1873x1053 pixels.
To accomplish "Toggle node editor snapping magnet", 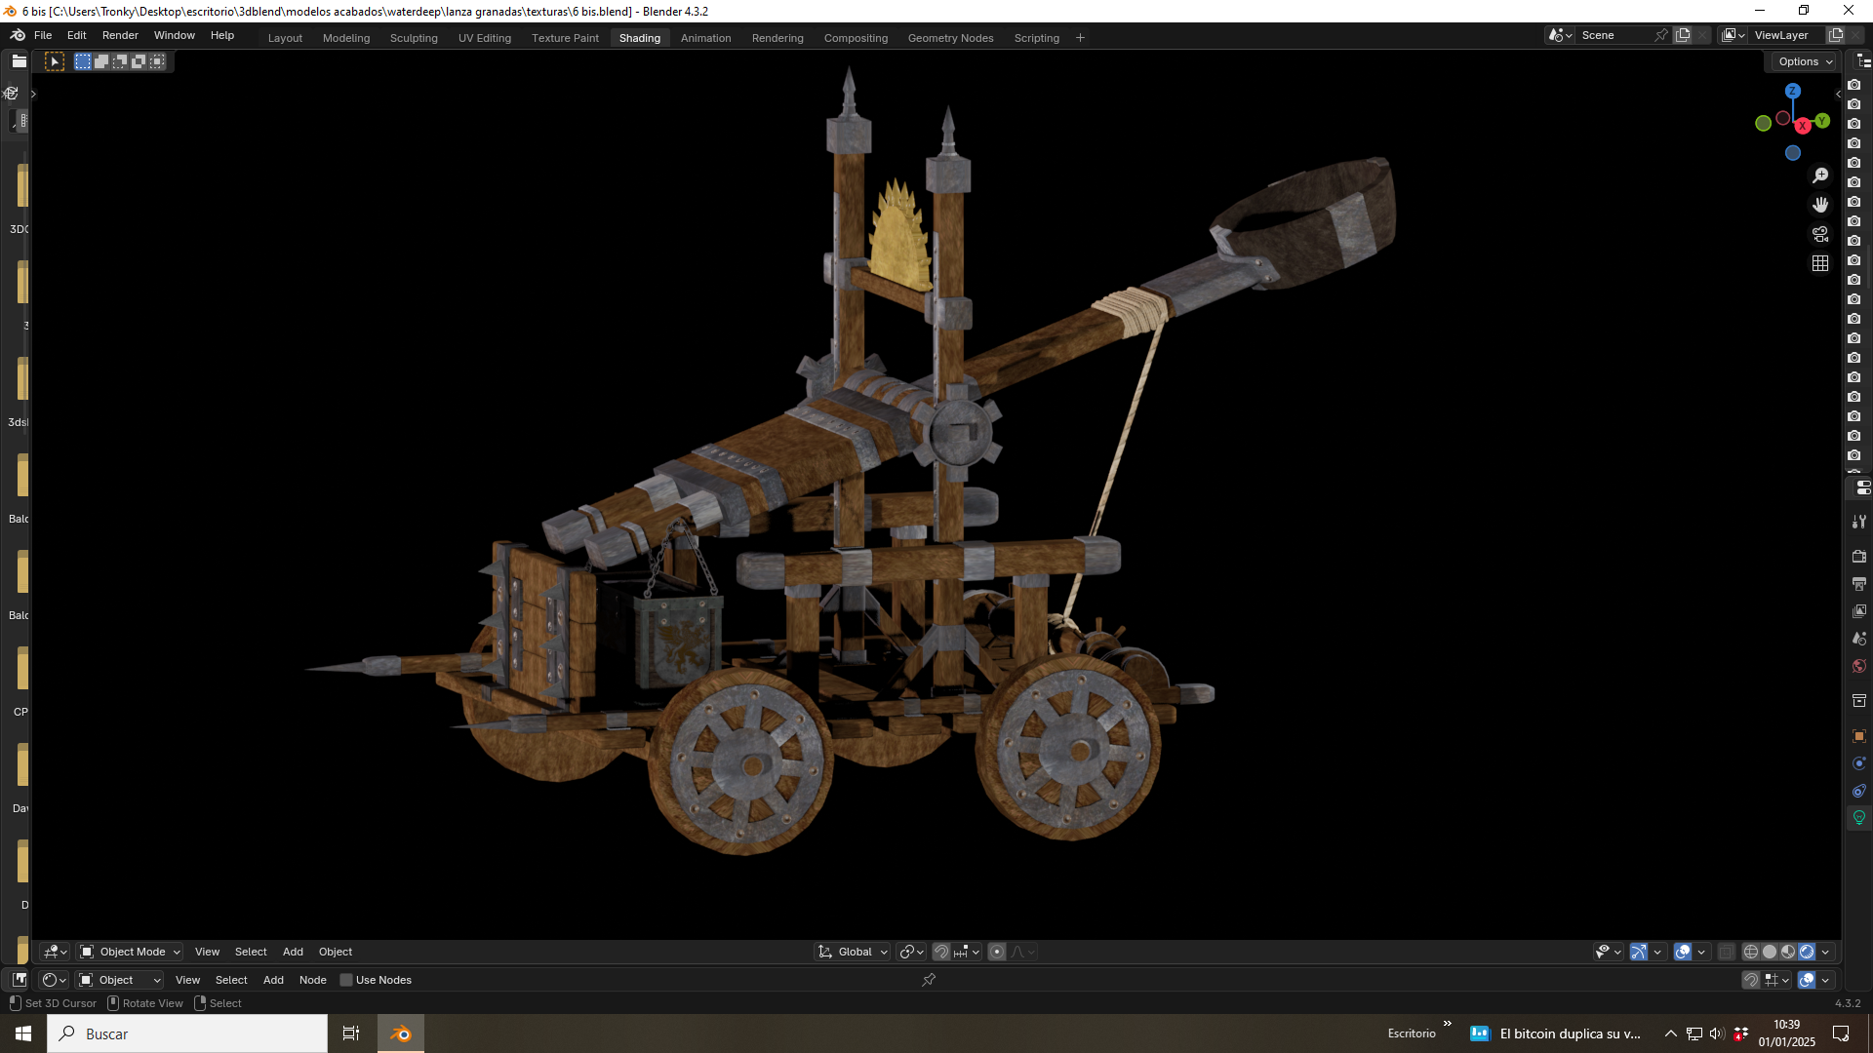I will tap(1751, 980).
